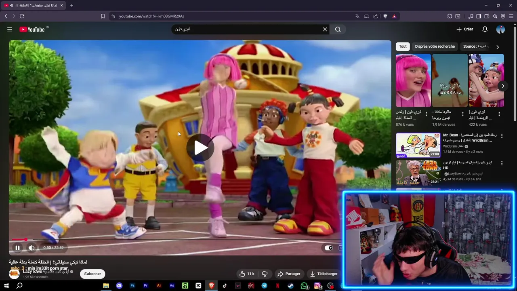
Task: Open Discord from the taskbar
Action: coord(119,286)
